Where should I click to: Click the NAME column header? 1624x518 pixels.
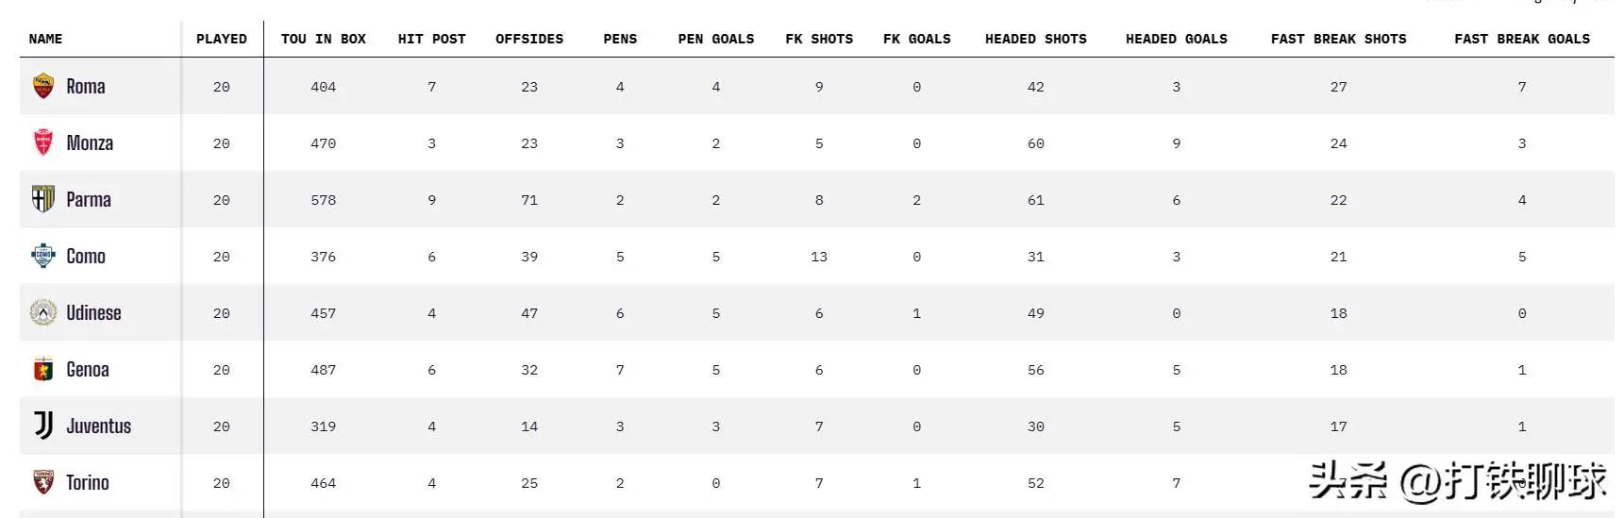(x=45, y=40)
